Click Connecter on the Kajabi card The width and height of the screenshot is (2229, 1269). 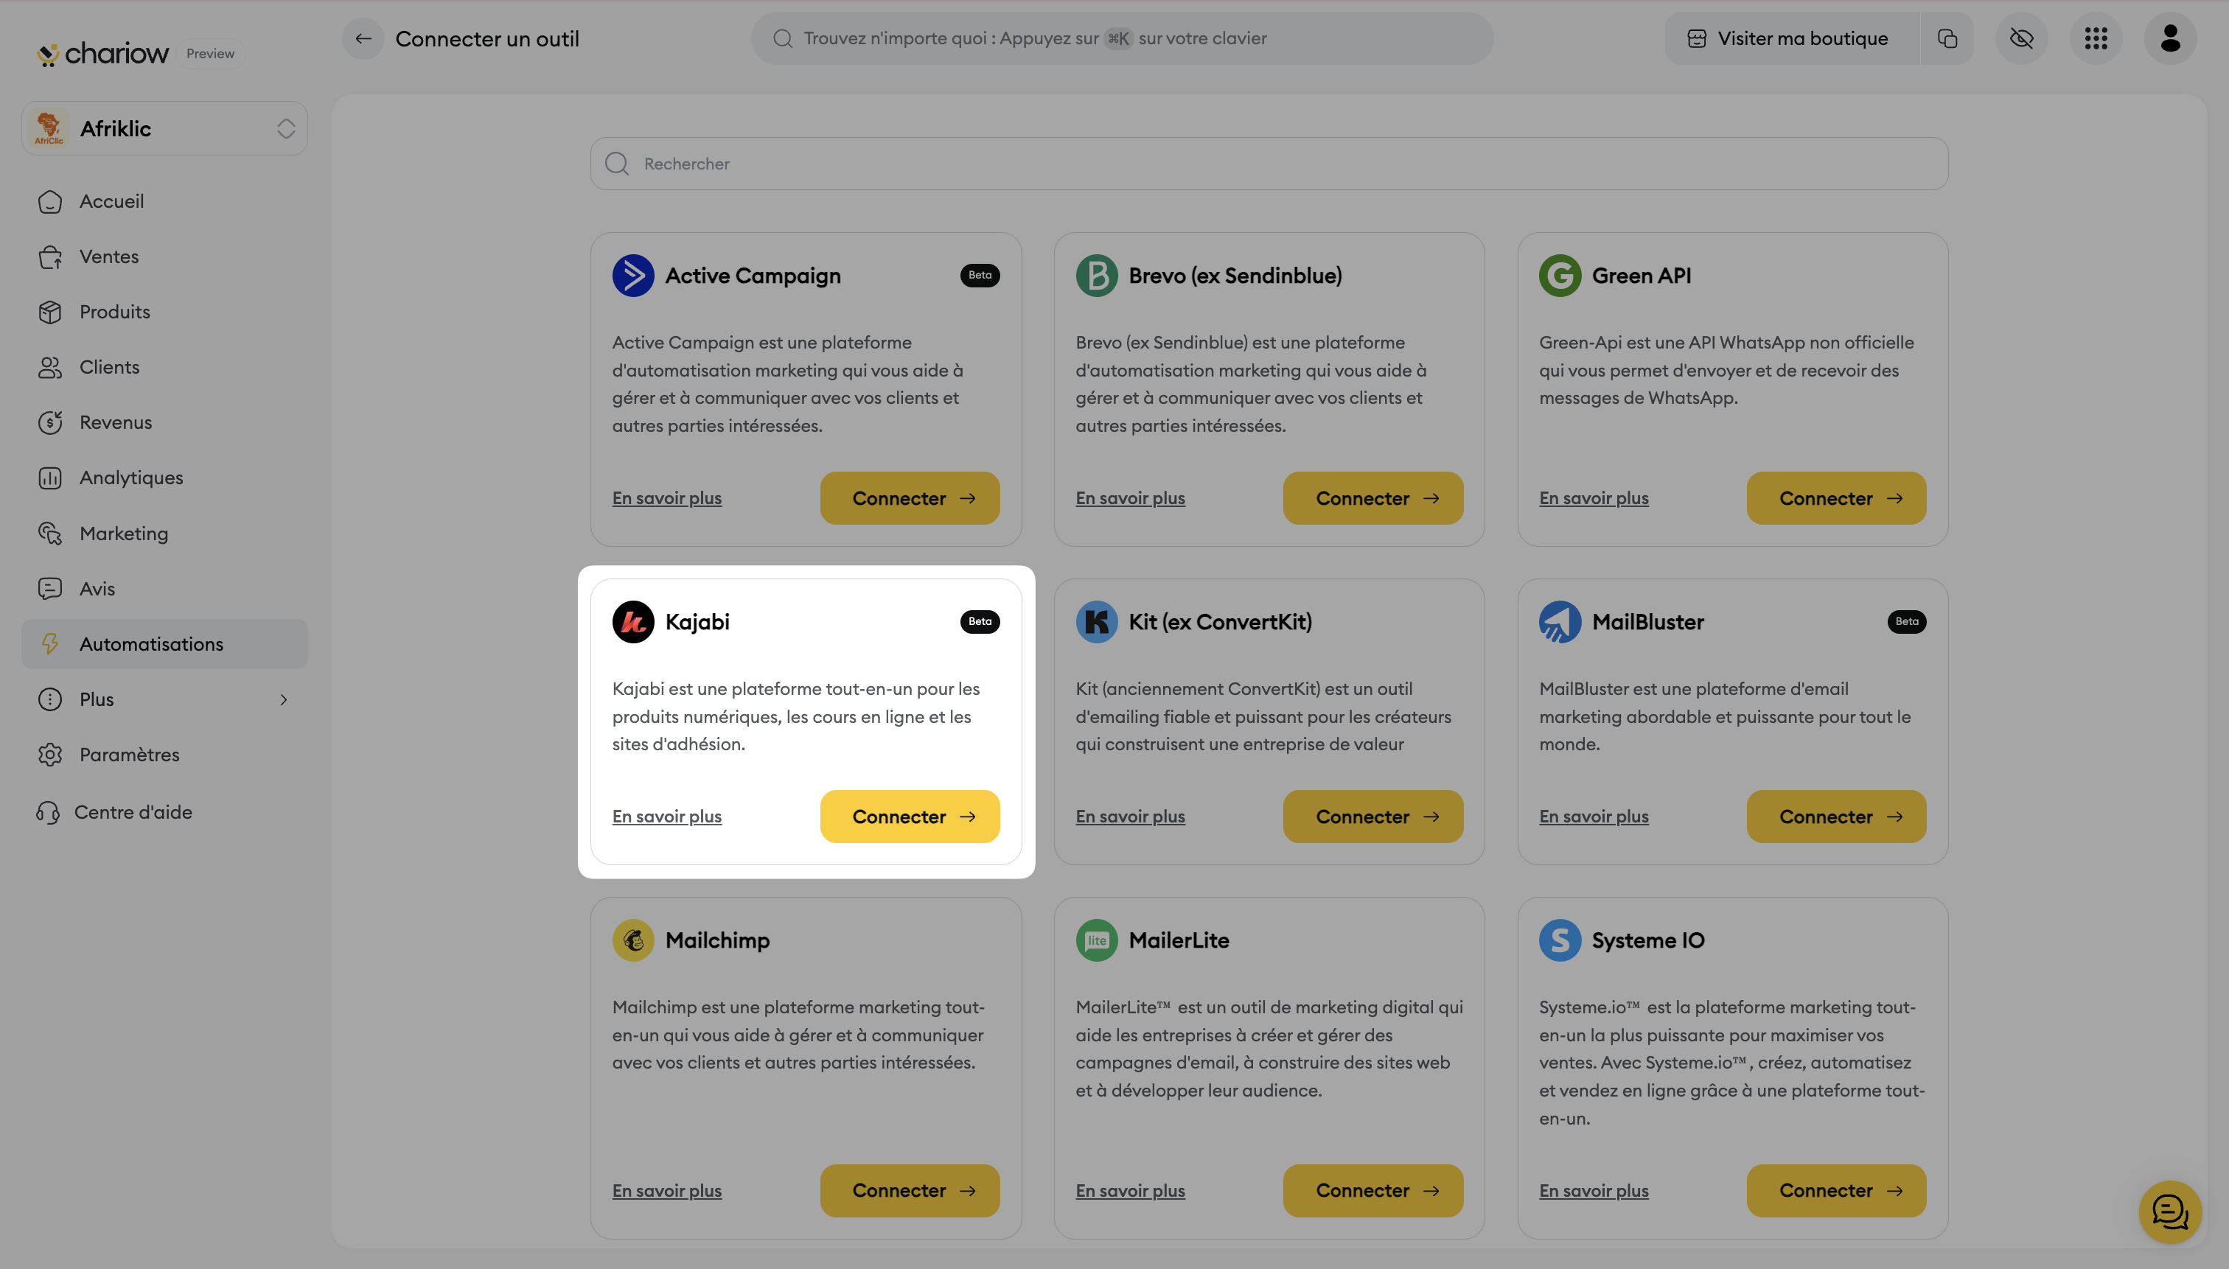pyautogui.click(x=909, y=817)
